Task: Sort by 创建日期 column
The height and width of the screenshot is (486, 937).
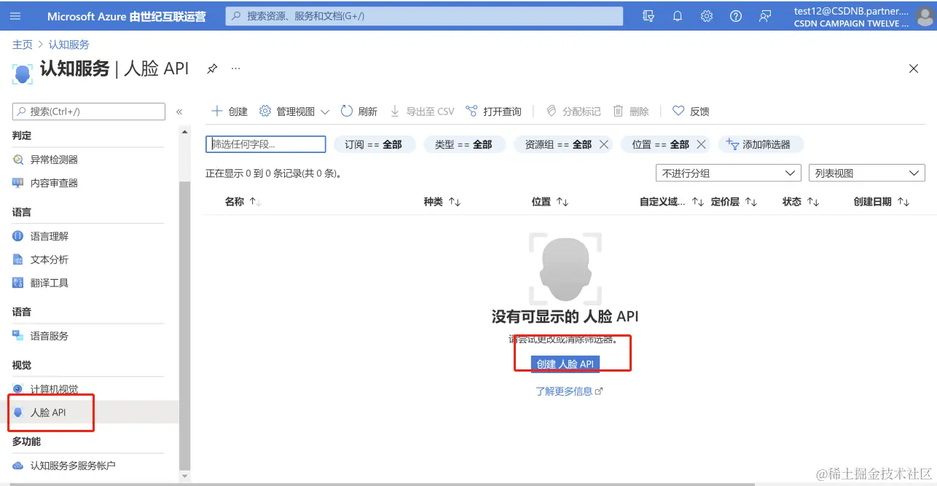Action: [x=882, y=202]
